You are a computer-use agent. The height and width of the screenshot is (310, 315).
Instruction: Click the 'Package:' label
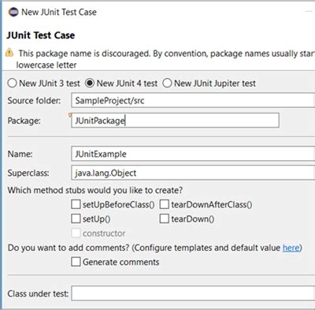pyautogui.click(x=24, y=121)
